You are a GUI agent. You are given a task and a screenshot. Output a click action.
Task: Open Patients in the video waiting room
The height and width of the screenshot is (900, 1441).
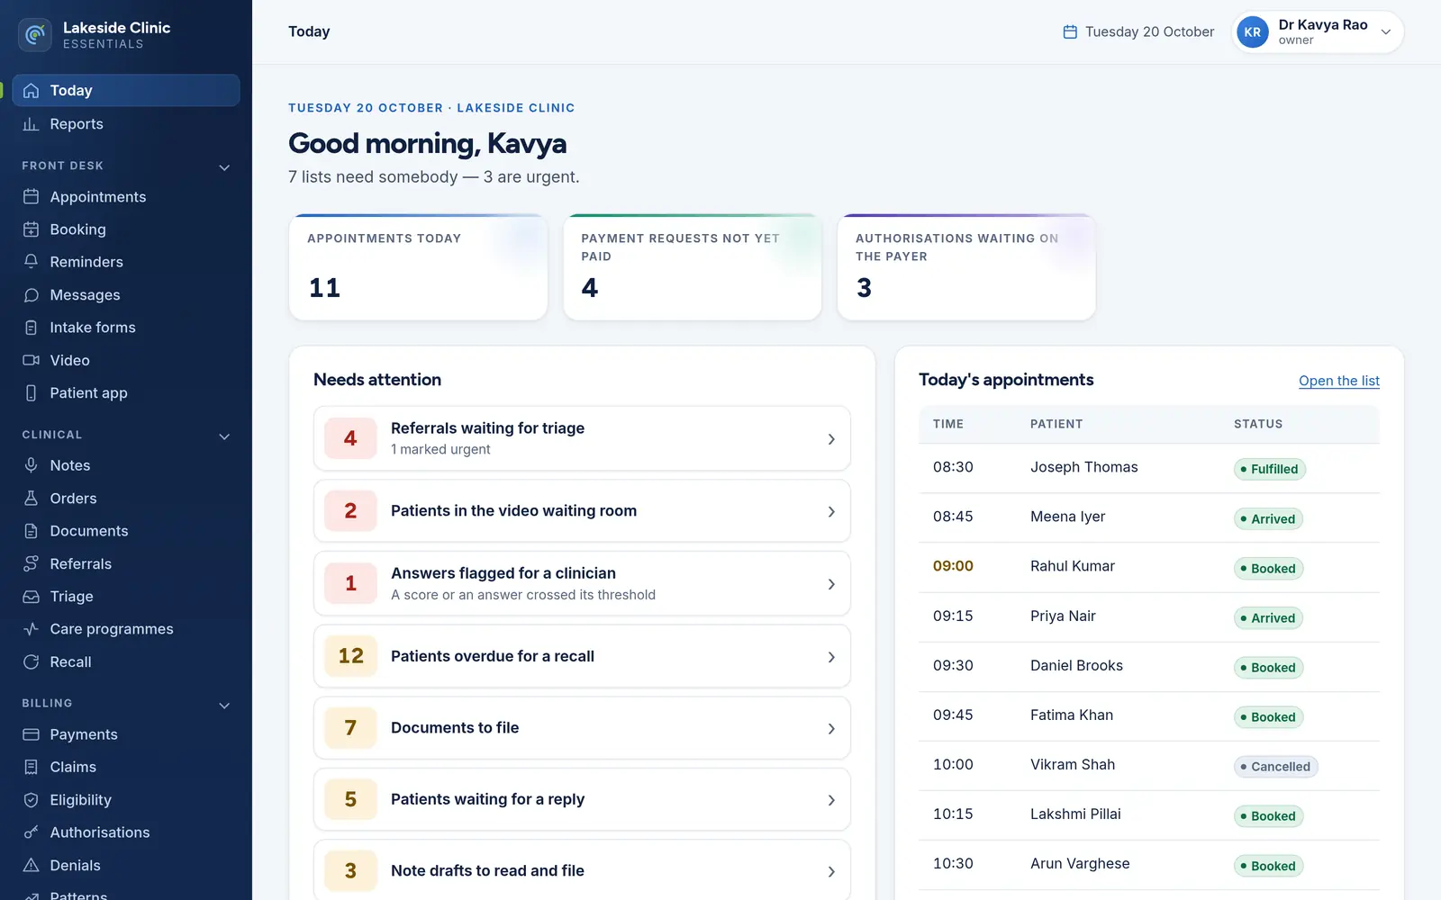point(582,510)
